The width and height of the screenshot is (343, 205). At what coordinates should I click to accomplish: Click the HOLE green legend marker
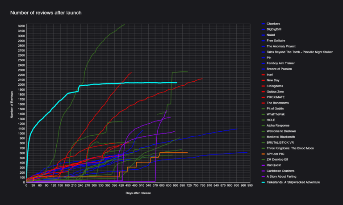[262, 120]
